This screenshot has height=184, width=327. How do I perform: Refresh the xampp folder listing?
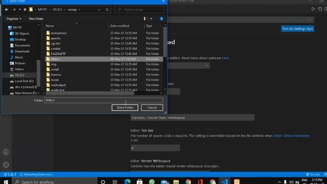click(x=107, y=10)
